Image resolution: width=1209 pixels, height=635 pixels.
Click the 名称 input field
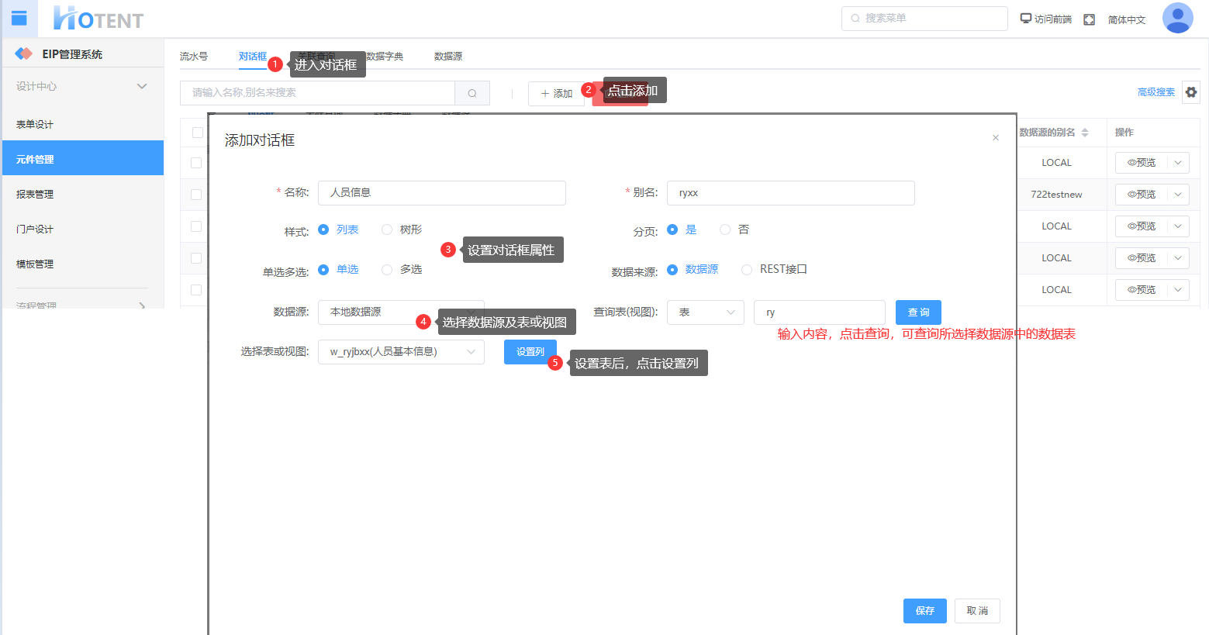pos(441,193)
